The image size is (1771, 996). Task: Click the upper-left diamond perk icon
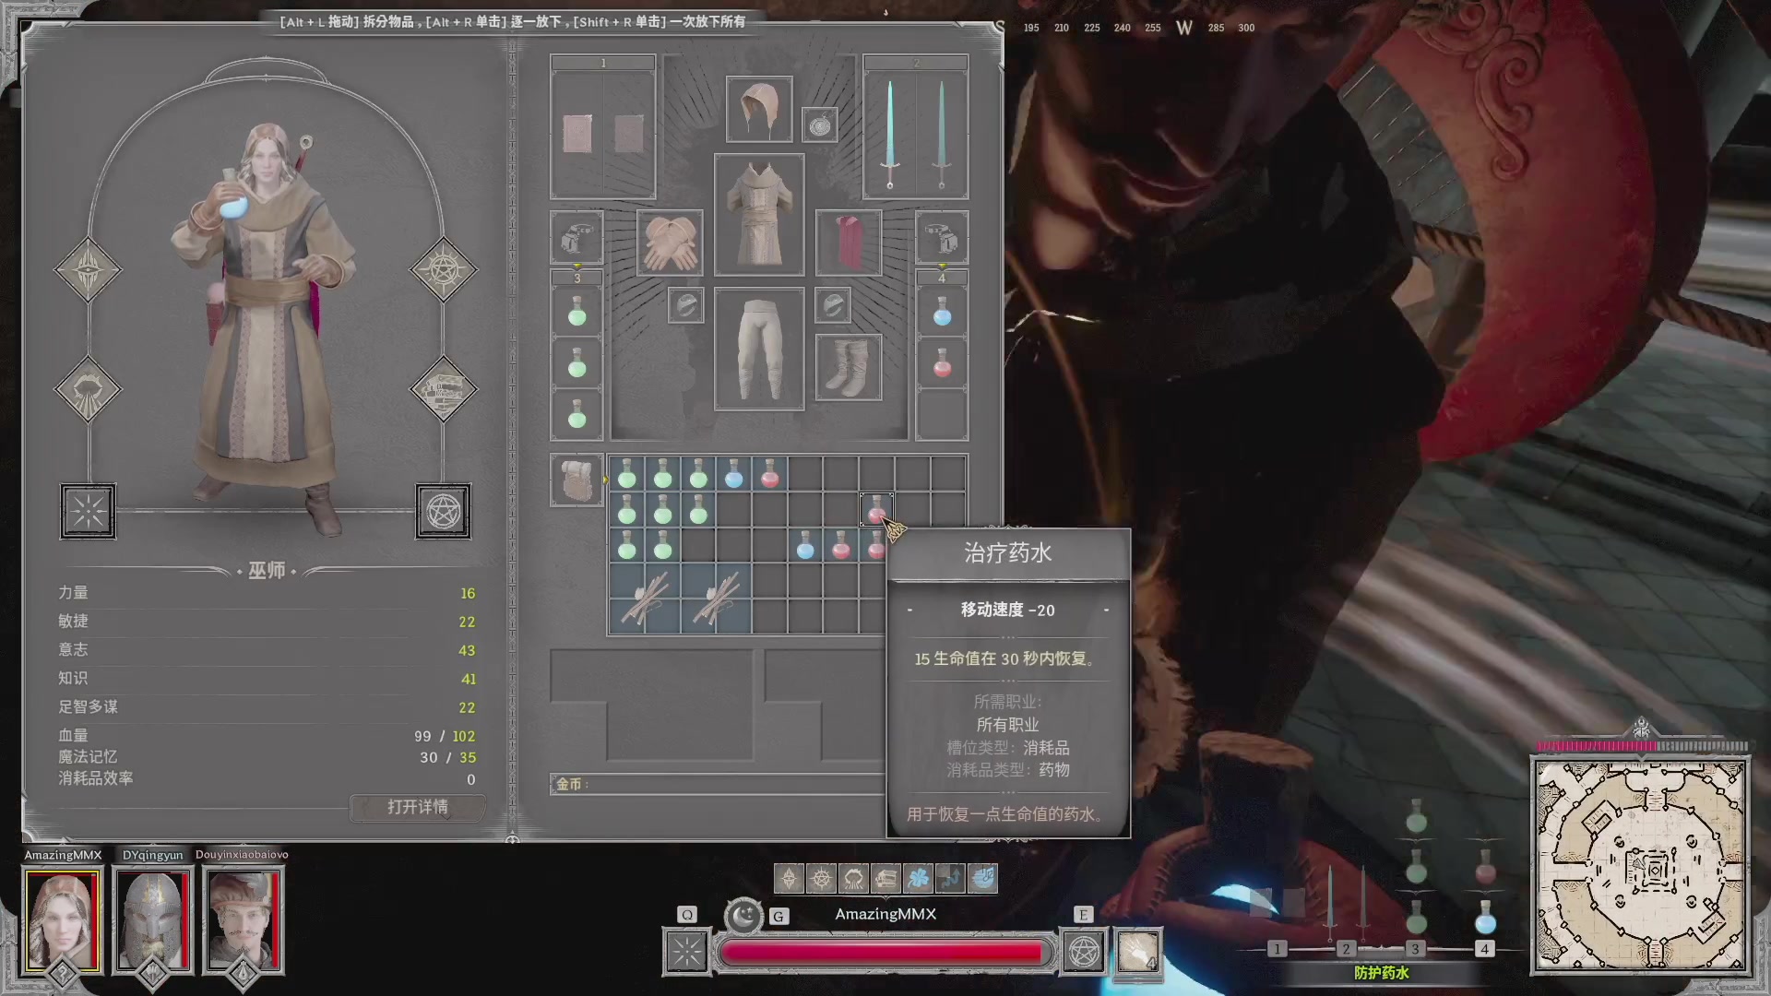click(x=88, y=270)
